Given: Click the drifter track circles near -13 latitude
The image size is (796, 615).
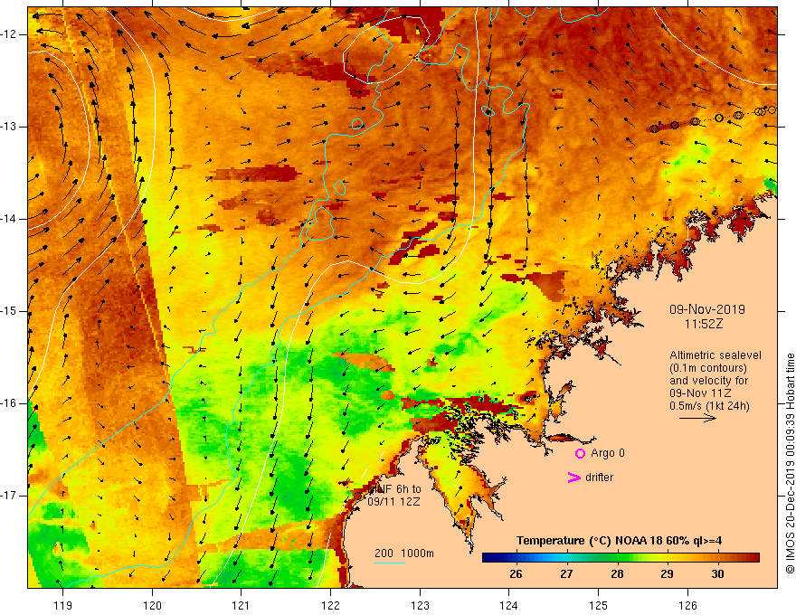Looking at the screenshot, I should (712, 119).
